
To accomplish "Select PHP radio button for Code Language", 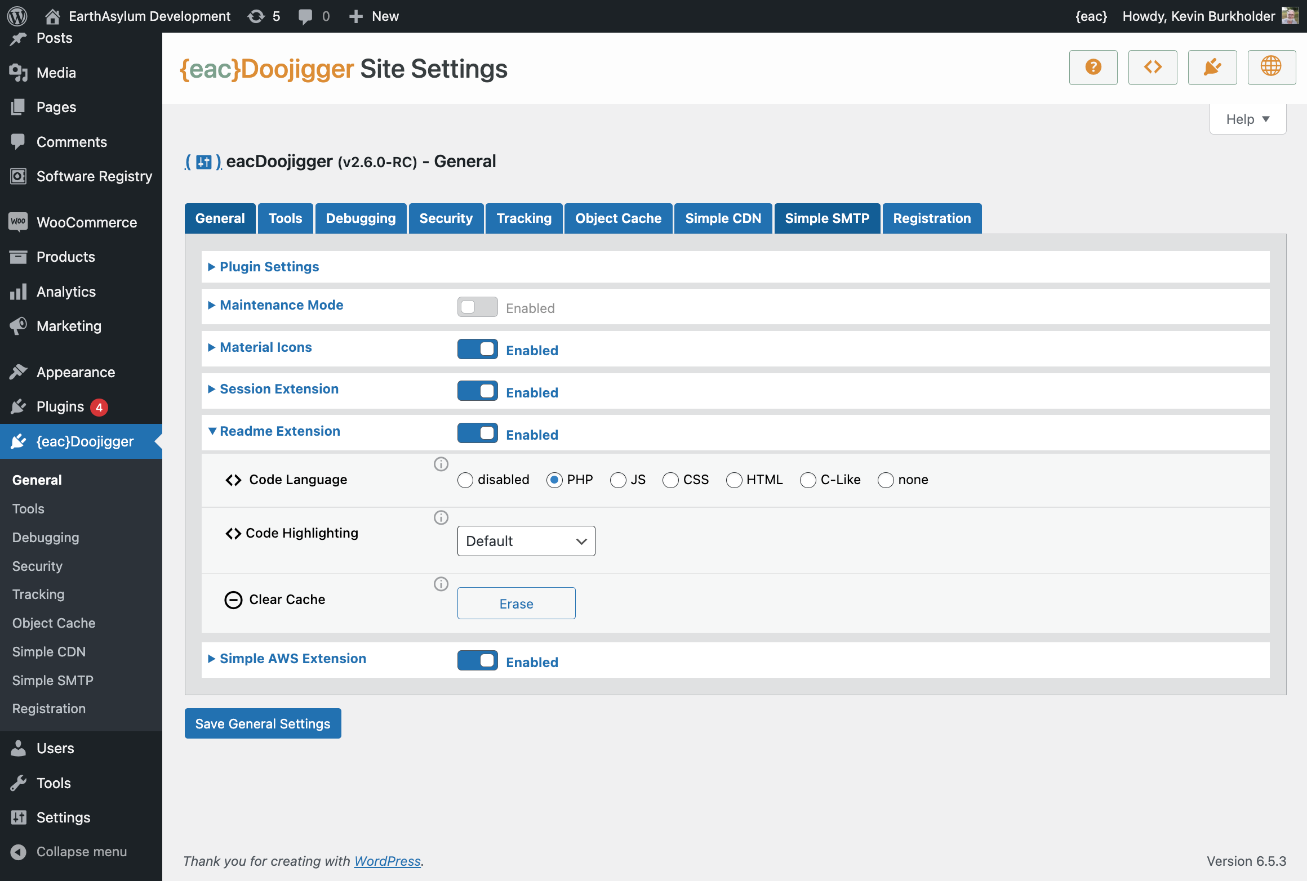I will click(x=553, y=480).
